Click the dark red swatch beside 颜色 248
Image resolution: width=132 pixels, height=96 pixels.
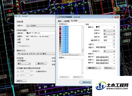(x=60, y=37)
